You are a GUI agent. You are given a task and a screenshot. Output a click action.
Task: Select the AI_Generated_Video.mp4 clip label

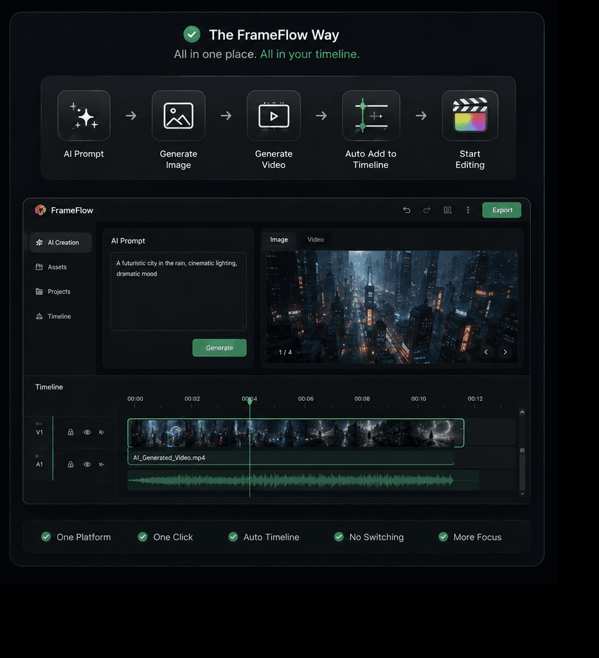(169, 458)
